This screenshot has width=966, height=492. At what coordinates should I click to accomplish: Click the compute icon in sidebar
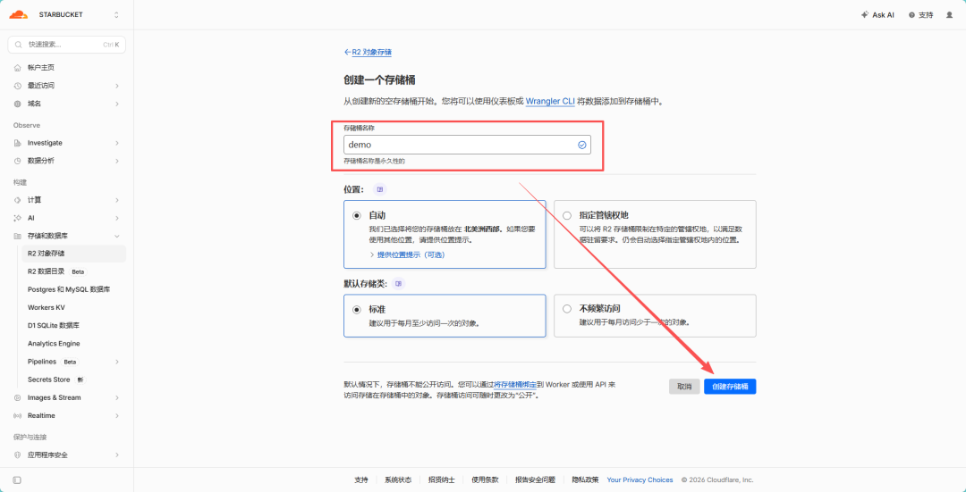click(17, 200)
